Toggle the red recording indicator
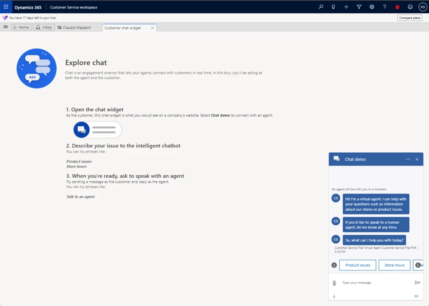 [x=397, y=7]
